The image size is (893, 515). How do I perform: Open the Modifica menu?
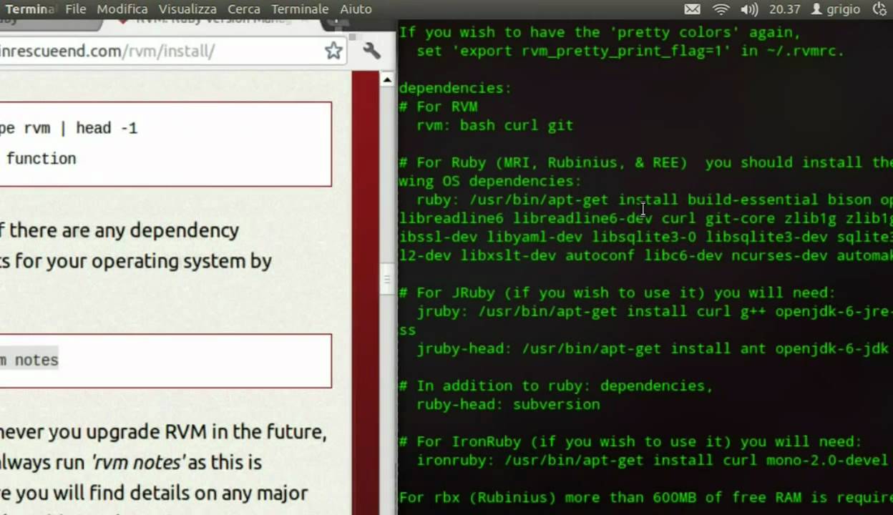[x=122, y=9]
